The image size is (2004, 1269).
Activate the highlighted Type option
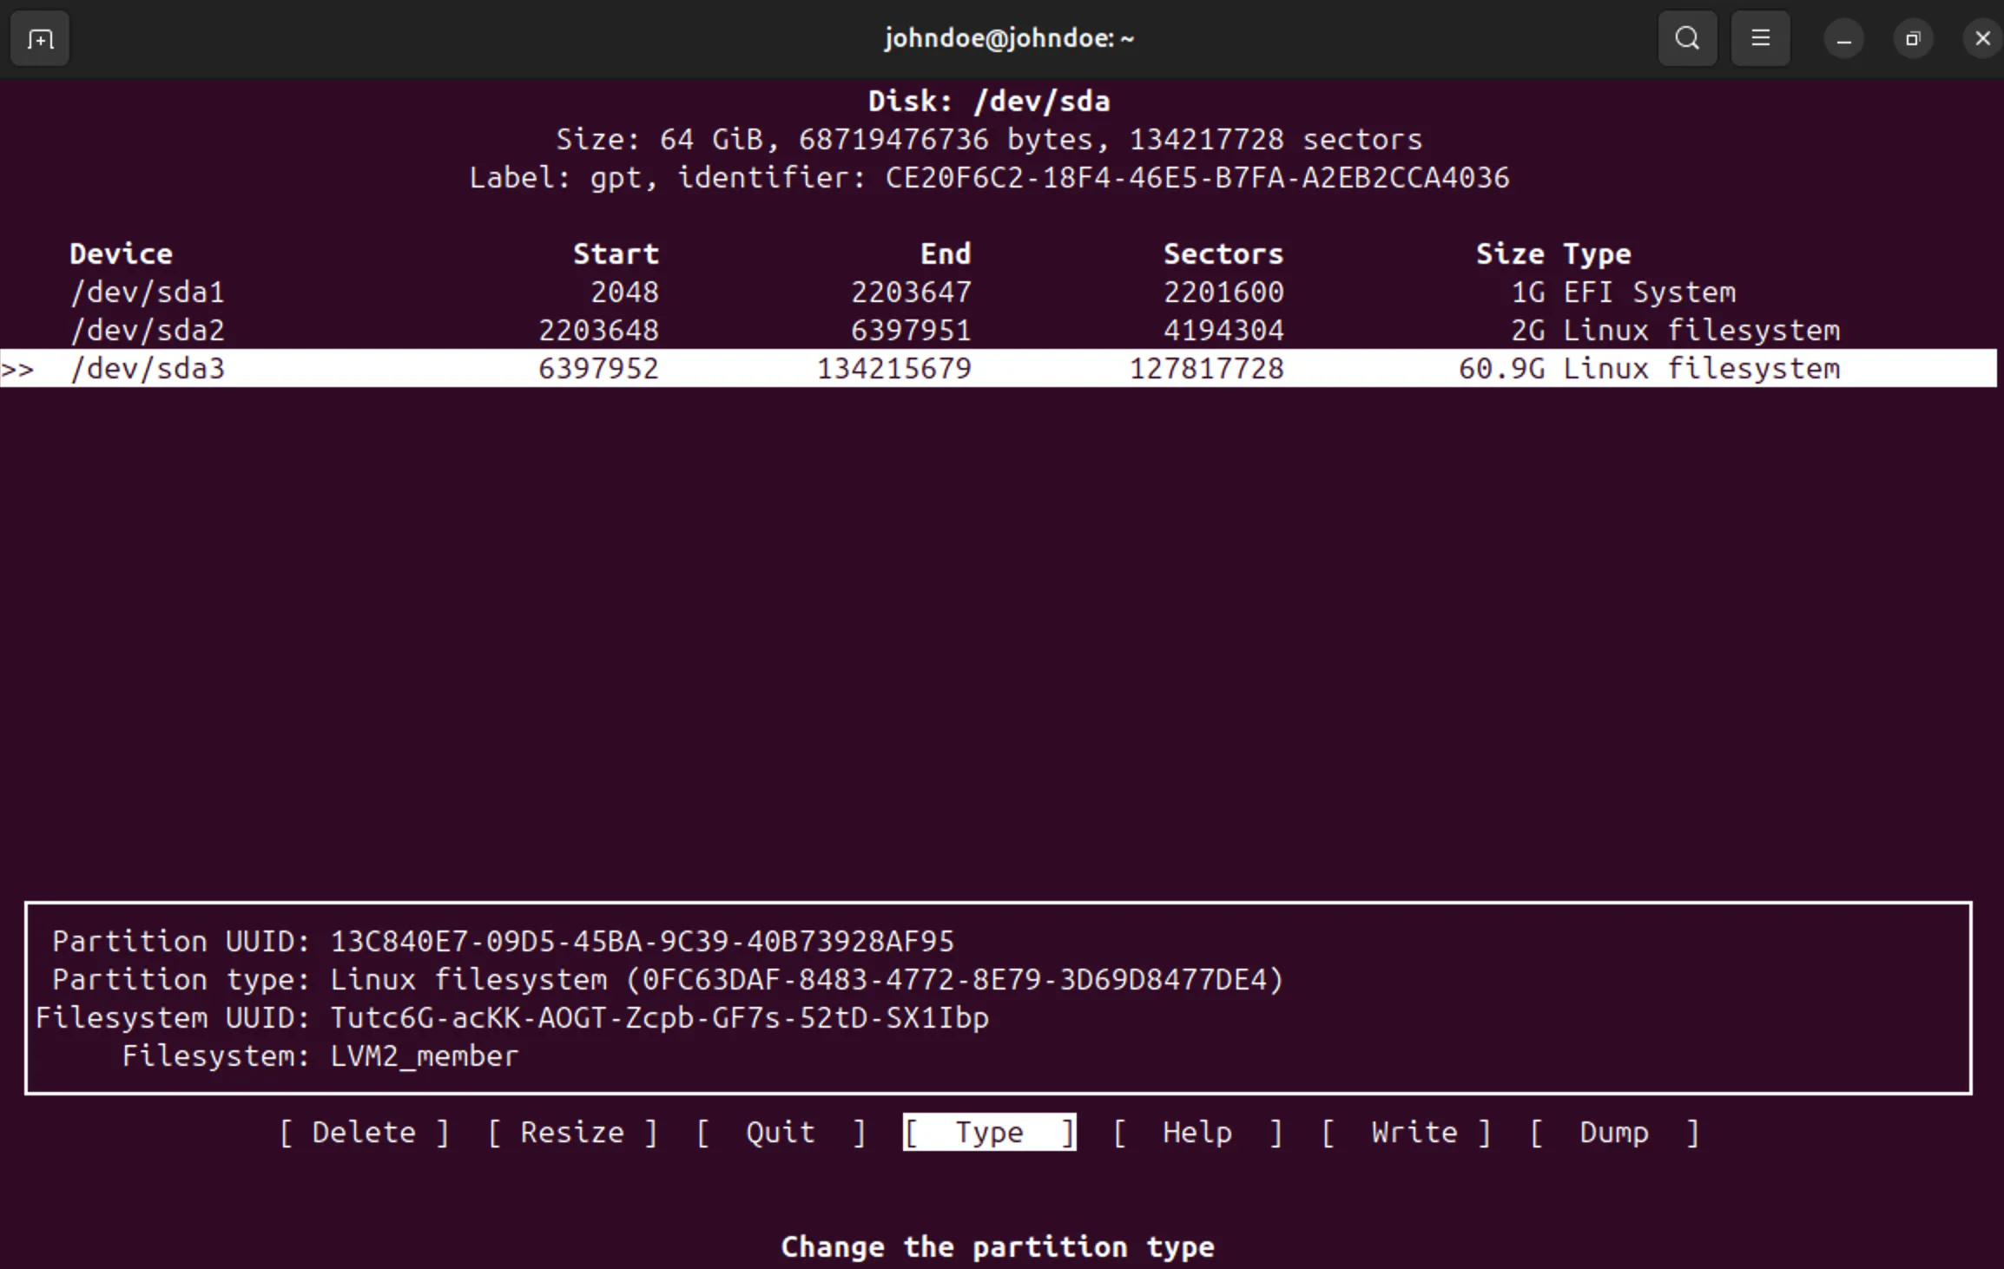[989, 1133]
